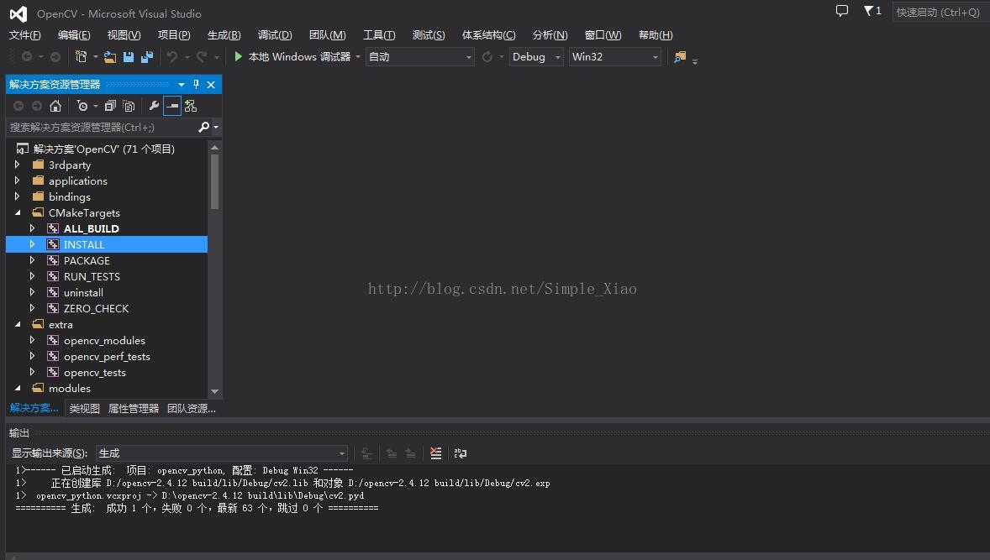This screenshot has height=560, width=990.
Task: Click the Solution Explorer back arrow
Action: [x=18, y=106]
